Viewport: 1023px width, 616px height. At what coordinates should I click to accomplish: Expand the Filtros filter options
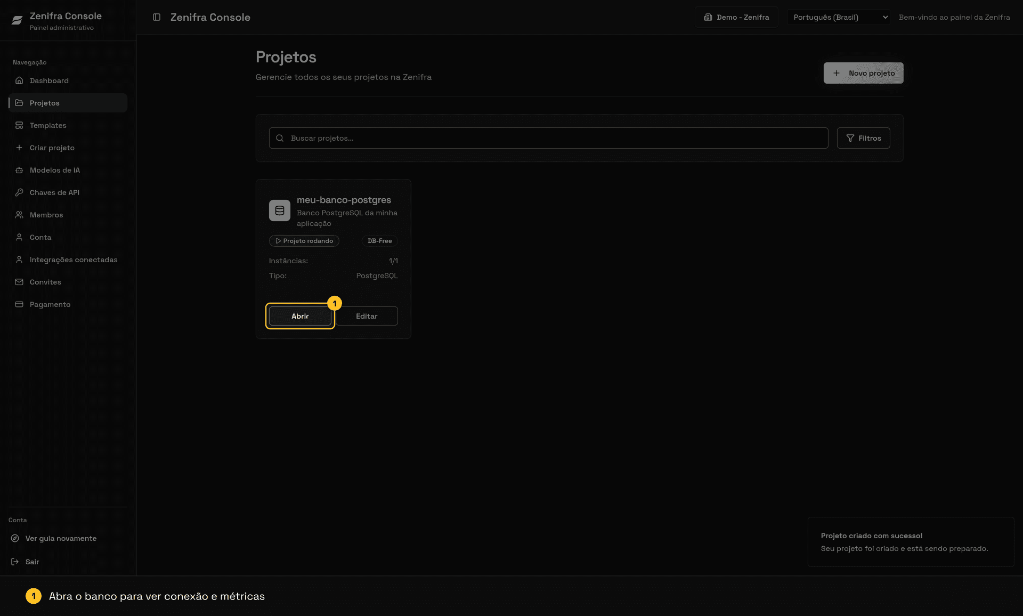pos(863,138)
